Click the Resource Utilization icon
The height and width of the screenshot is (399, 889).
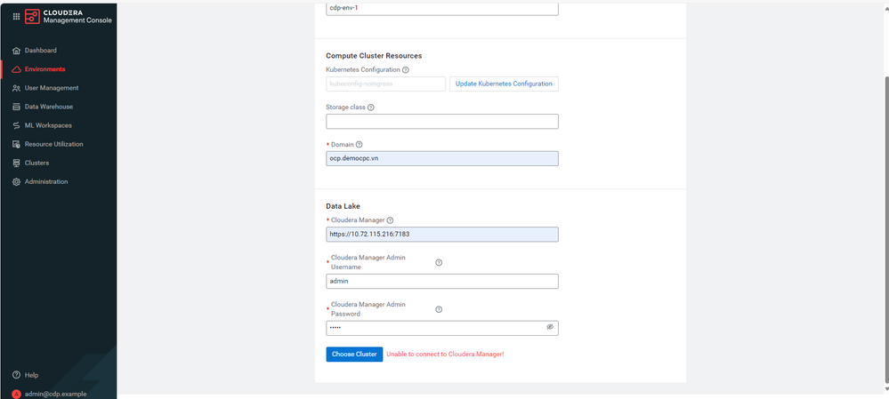[16, 144]
